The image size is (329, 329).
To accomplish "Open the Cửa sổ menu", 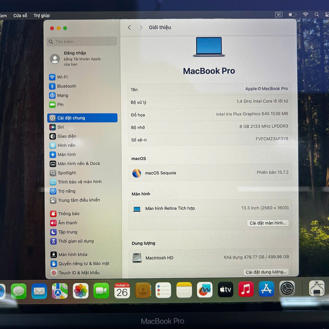I will click(21, 15).
